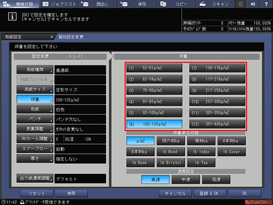Open the 用紙種類 paper type setting
Screen dimensions: 273x205
(x=35, y=70)
